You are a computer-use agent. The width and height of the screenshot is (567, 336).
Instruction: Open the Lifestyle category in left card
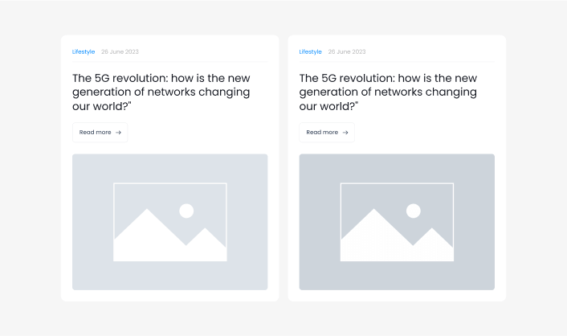84,52
